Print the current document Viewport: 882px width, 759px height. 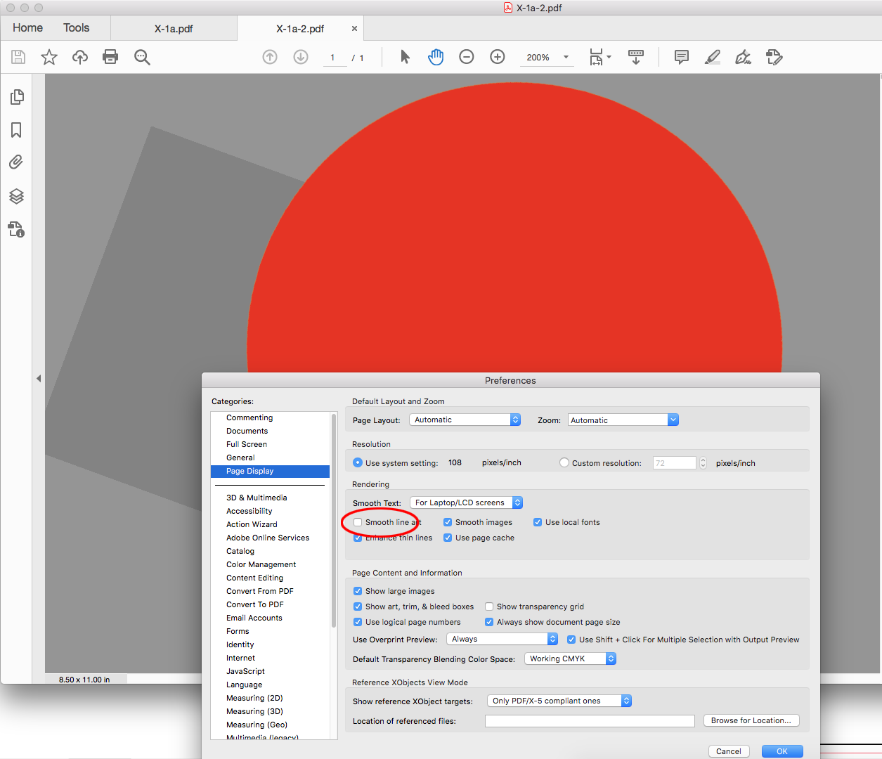pyautogui.click(x=110, y=57)
